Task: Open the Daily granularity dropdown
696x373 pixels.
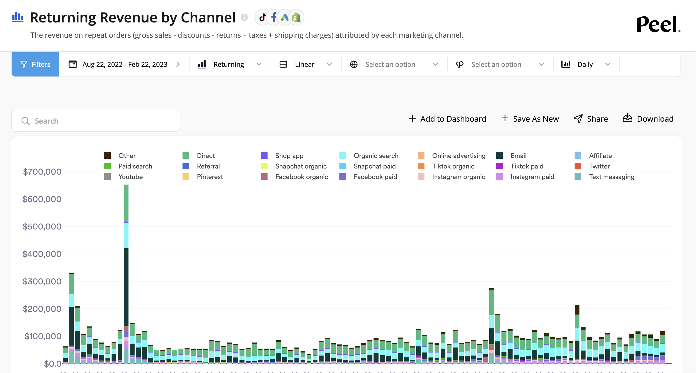Action: (586, 64)
